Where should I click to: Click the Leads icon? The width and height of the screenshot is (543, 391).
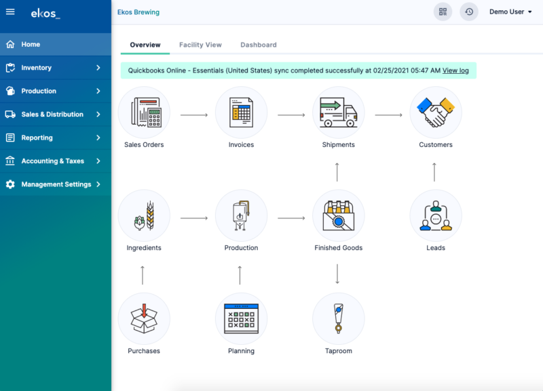click(435, 215)
